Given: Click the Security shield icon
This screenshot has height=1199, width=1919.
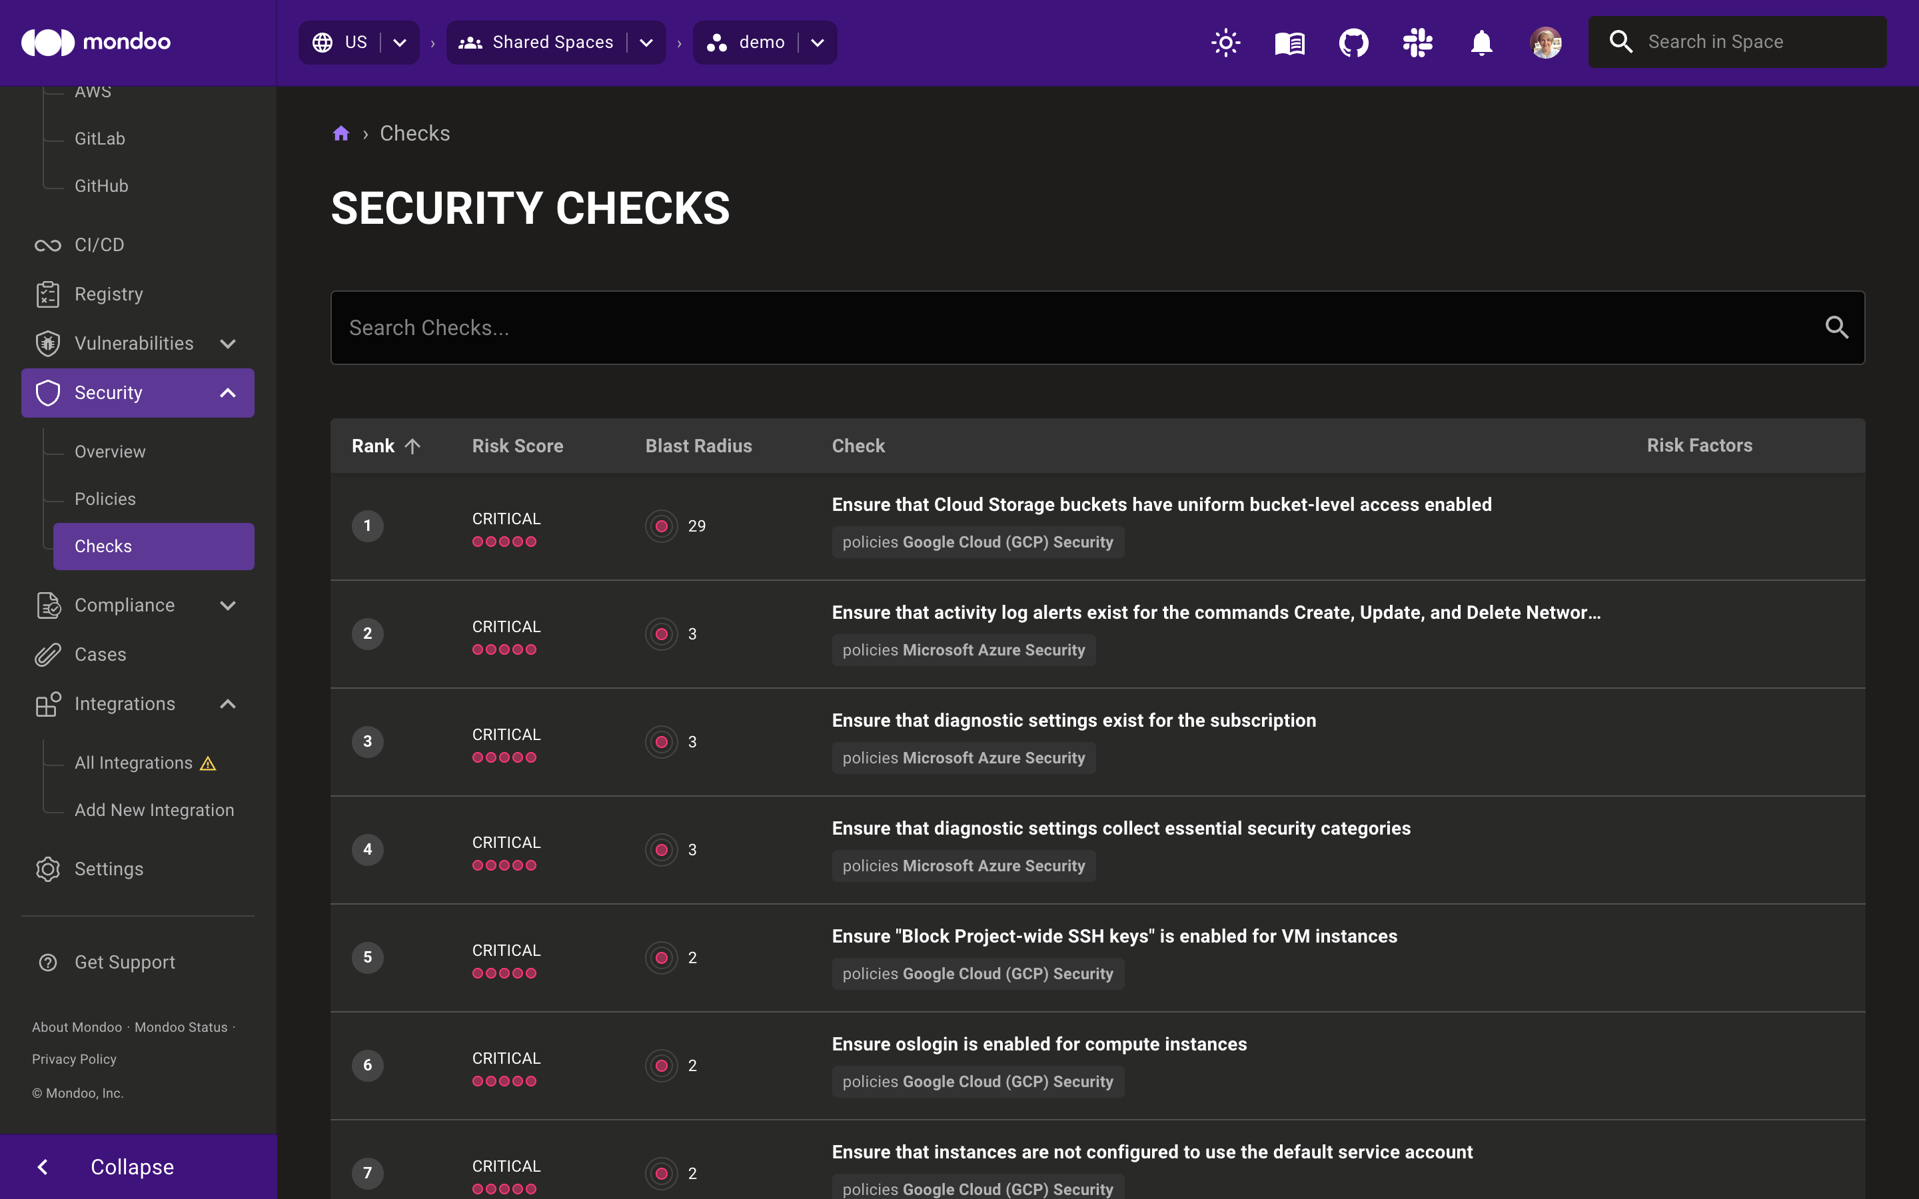Looking at the screenshot, I should tap(47, 392).
